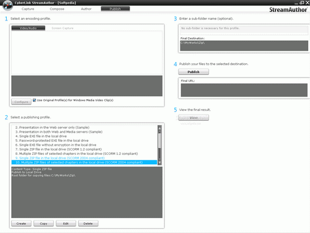Minimize the StreamAuthor window
This screenshot has width=310, height=233.
[x=296, y=2]
